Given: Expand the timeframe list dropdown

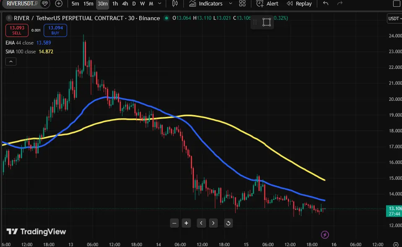Looking at the screenshot, I should (160, 4).
